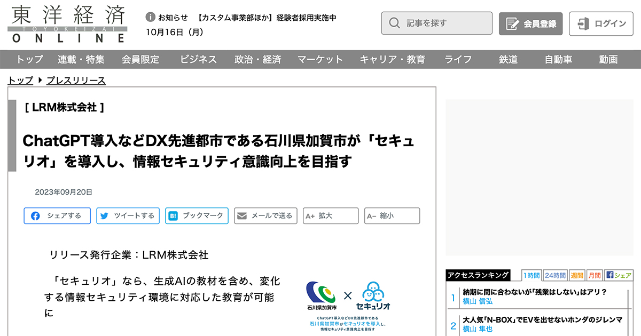Viewport: 641px width, 336px height.
Task: Open the トップ navigation menu item
Action: click(29, 59)
